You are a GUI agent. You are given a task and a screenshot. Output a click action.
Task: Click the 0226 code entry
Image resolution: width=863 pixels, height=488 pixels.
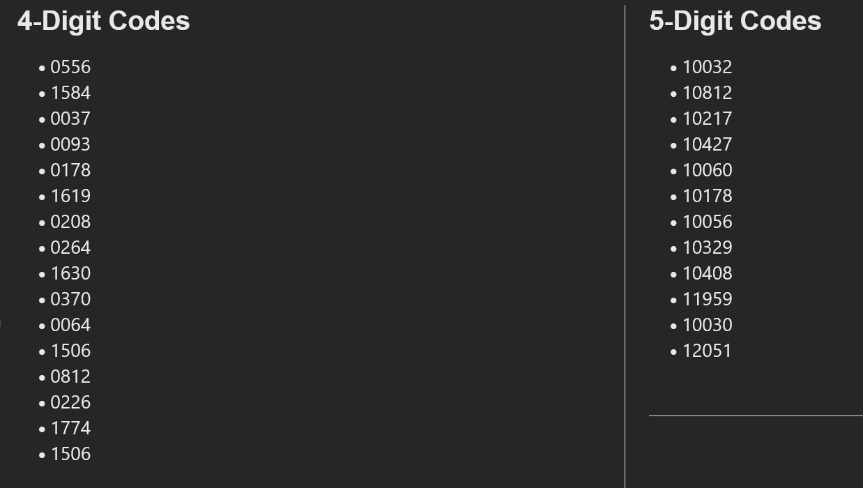(70, 402)
